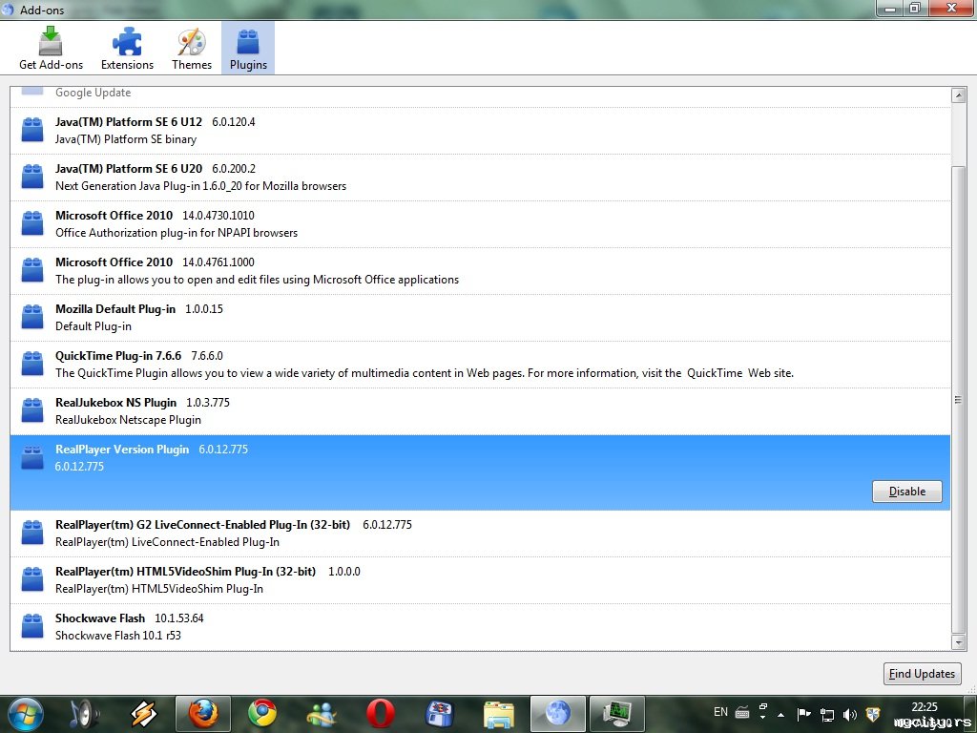Click 'Next Generation Java Plug-in' description text
Screen dimensions: 977x733
tap(200, 186)
